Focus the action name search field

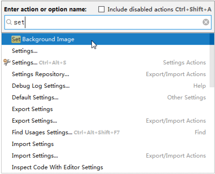tap(108, 22)
